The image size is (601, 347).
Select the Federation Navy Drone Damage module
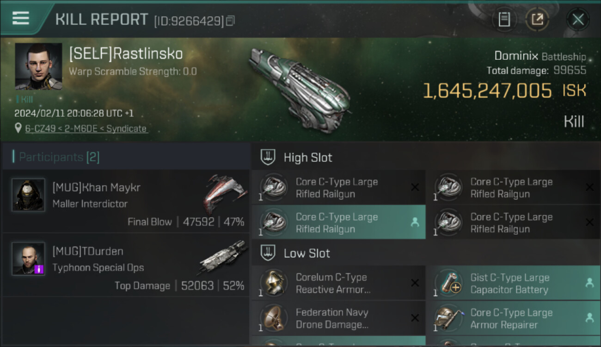pos(338,318)
